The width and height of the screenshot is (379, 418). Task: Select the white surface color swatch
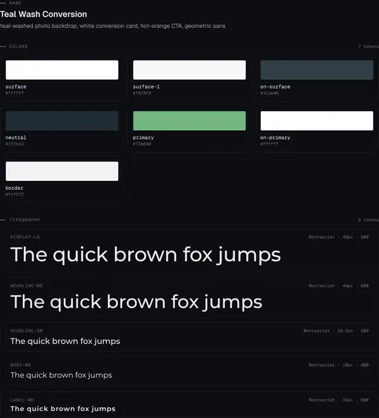(x=62, y=70)
